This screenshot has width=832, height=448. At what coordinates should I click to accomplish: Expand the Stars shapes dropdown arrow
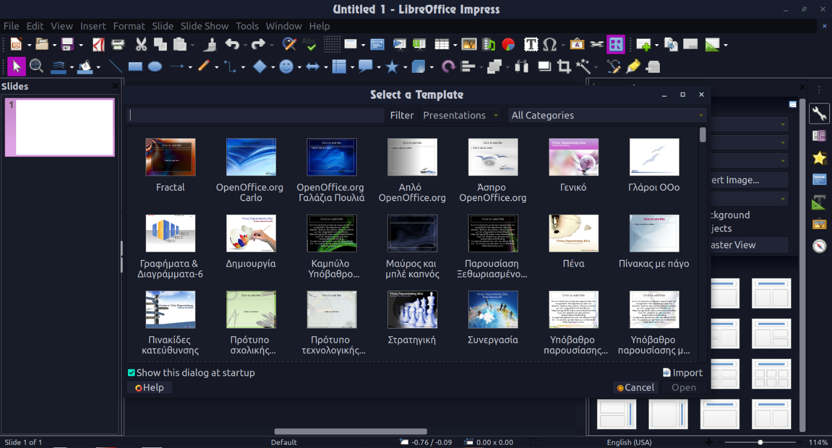[405, 67]
